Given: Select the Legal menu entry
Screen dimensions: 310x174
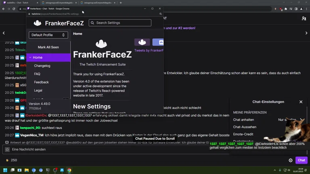Looking at the screenshot, I should (38, 91).
